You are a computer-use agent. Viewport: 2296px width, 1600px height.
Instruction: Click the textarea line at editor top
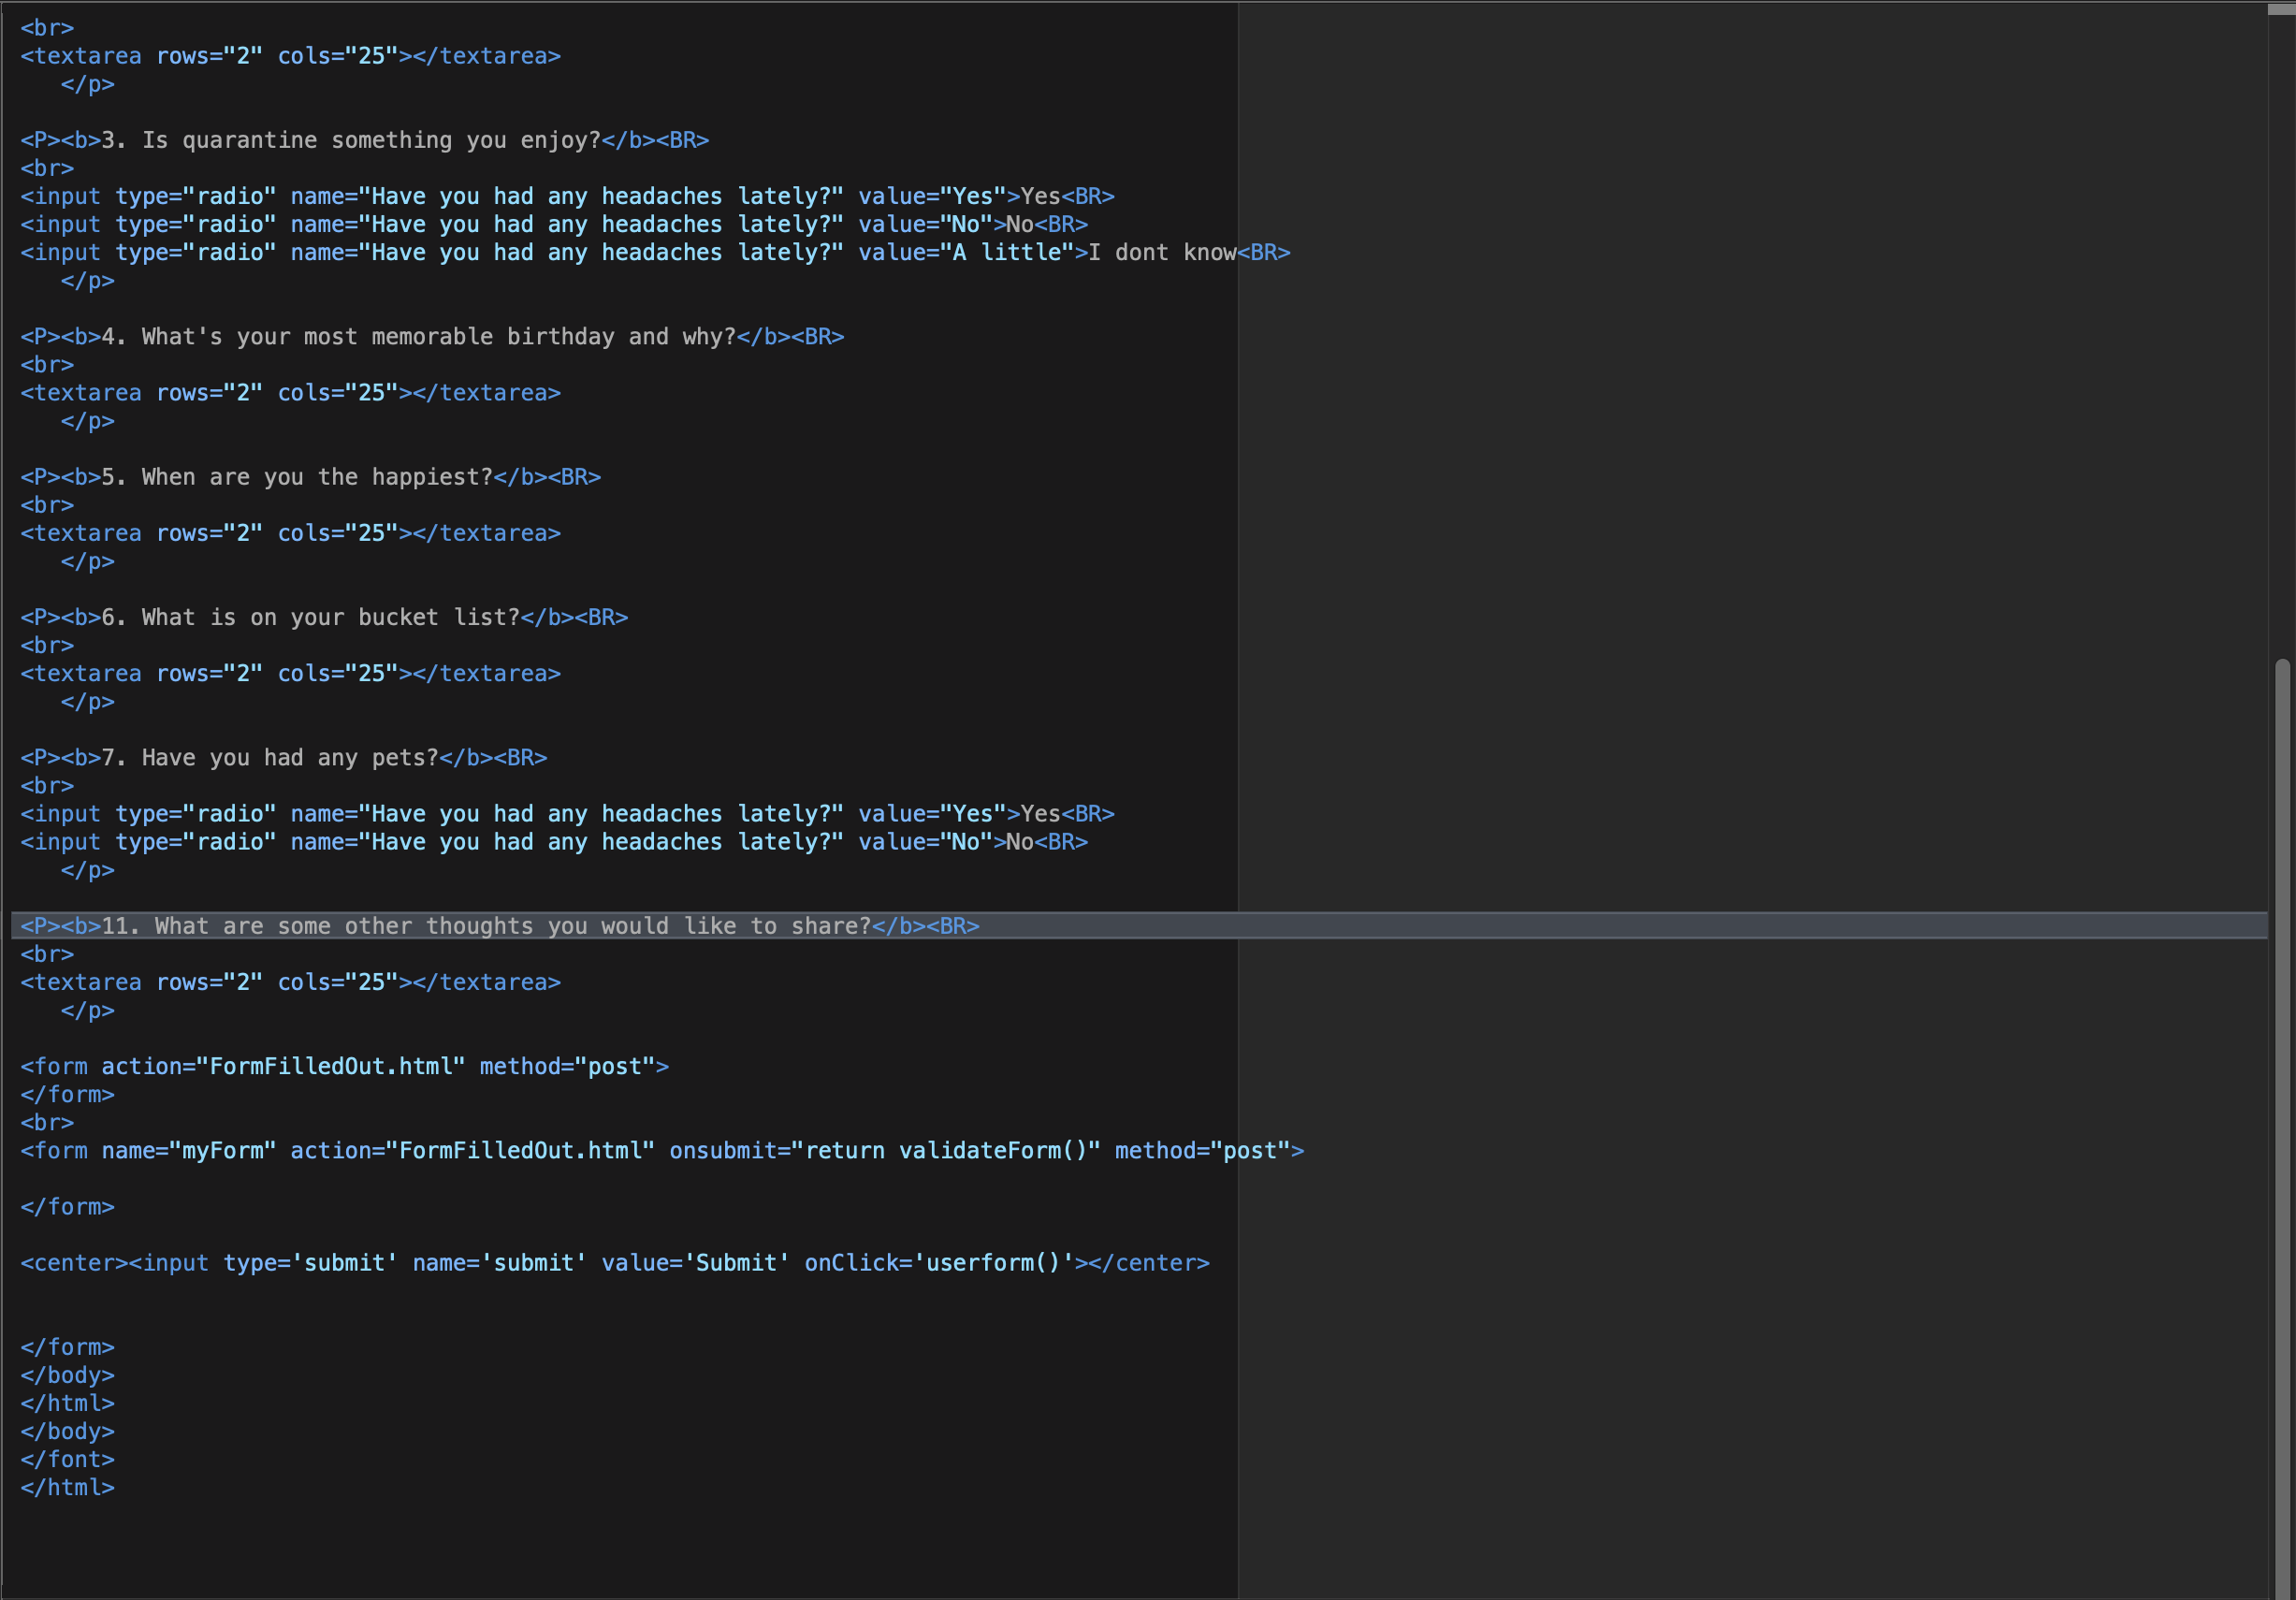coord(290,56)
